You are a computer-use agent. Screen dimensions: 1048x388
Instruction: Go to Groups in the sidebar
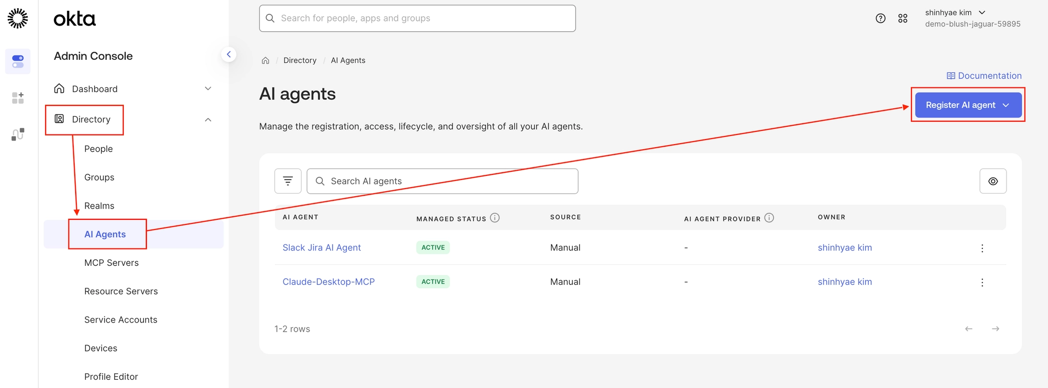(99, 177)
